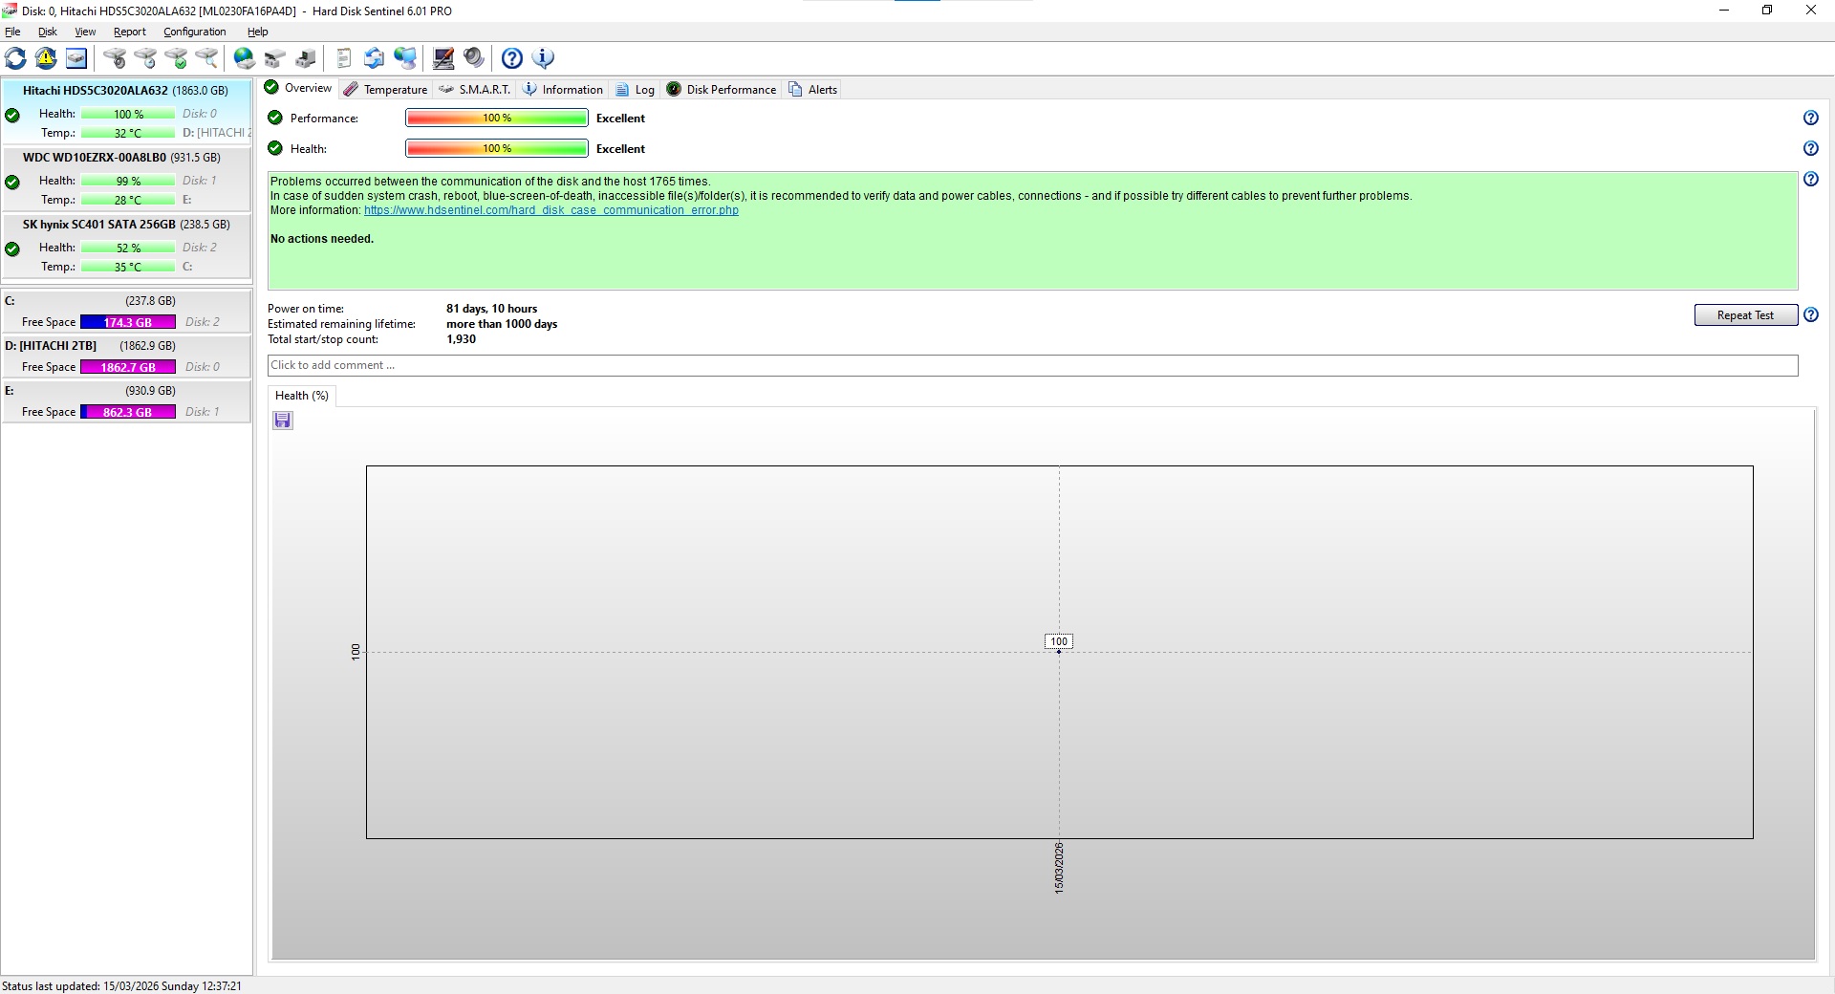Click the hard disk with speaker test icon
Image resolution: width=1835 pixels, height=994 pixels.
click(x=115, y=58)
